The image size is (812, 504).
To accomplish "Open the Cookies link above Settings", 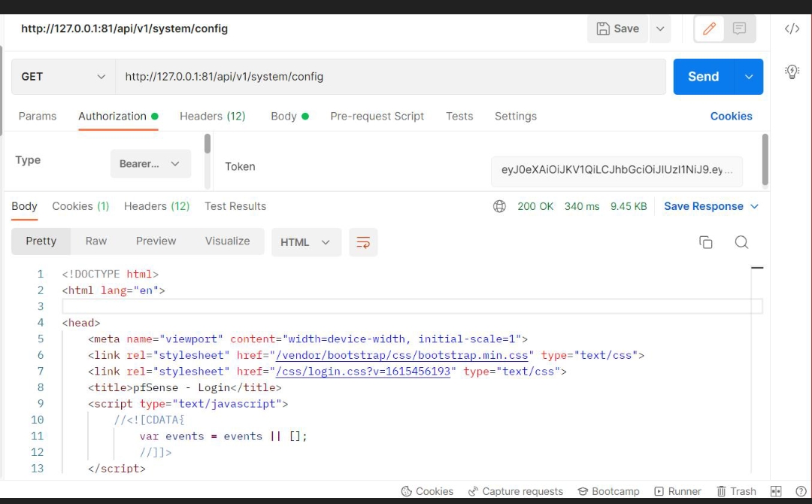I will click(x=730, y=116).
